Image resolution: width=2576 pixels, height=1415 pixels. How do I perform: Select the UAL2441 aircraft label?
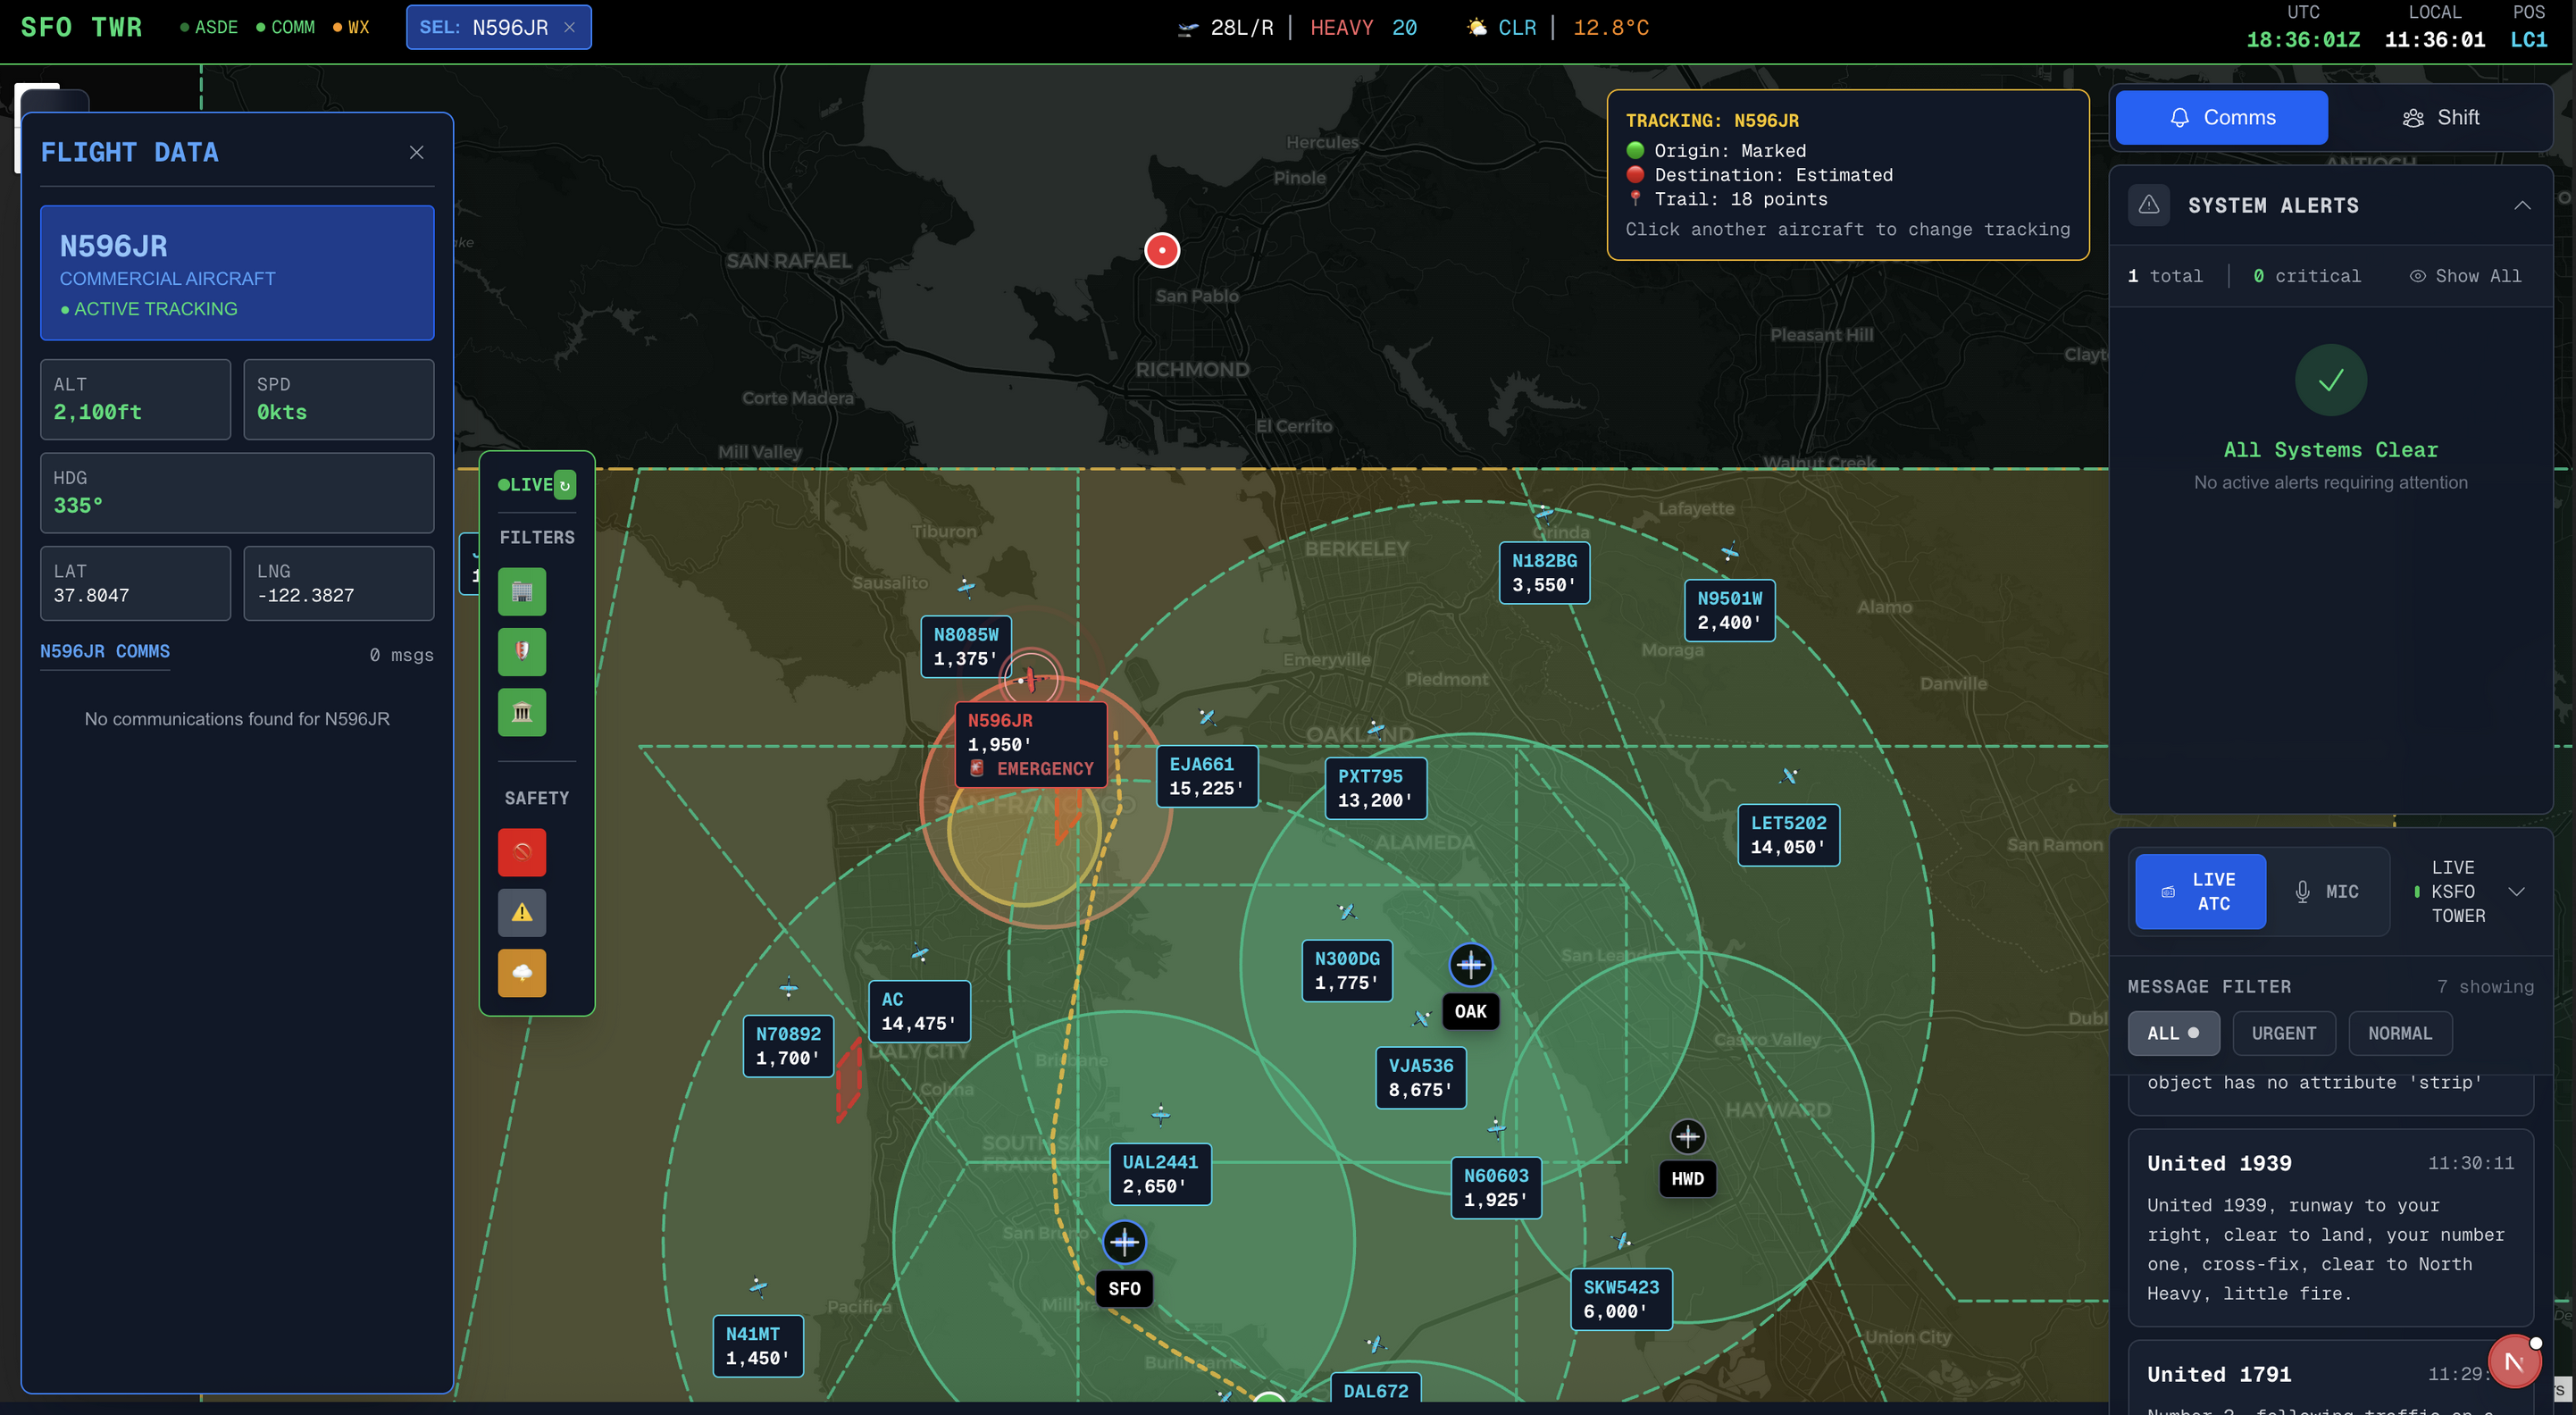[1159, 1174]
